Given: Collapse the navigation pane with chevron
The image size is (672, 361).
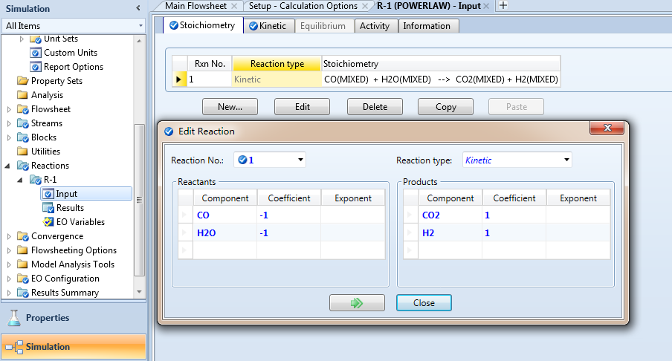Looking at the screenshot, I should pyautogui.click(x=138, y=8).
